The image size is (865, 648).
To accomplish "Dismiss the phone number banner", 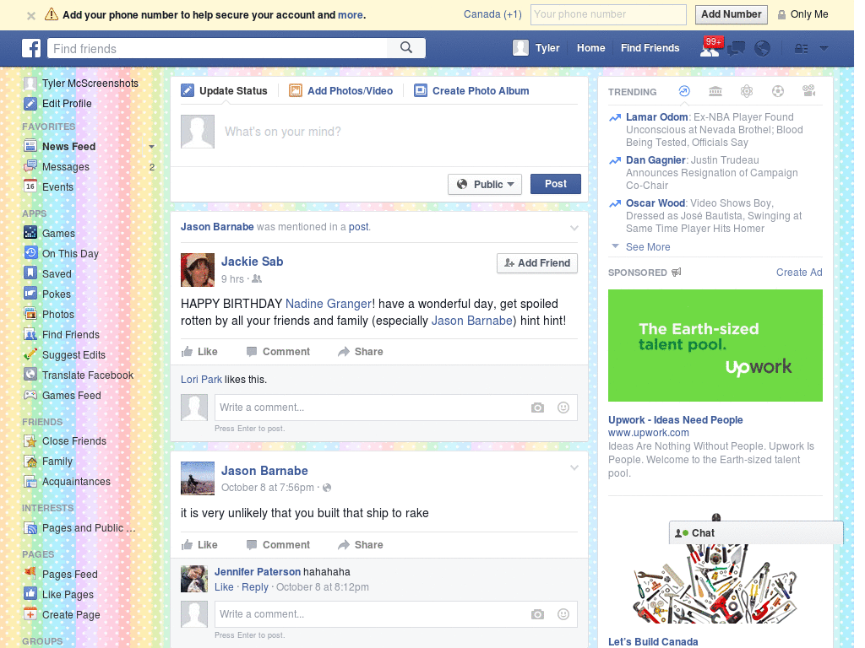I will click(31, 15).
